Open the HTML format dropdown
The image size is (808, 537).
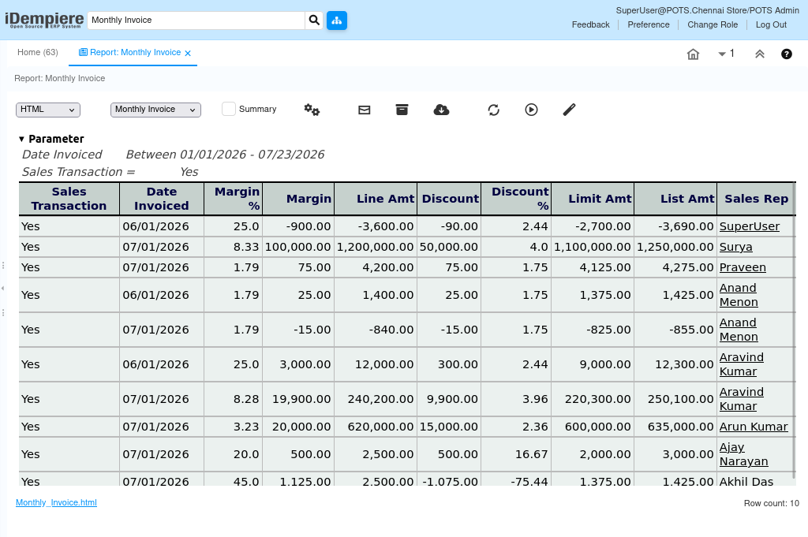(48, 110)
